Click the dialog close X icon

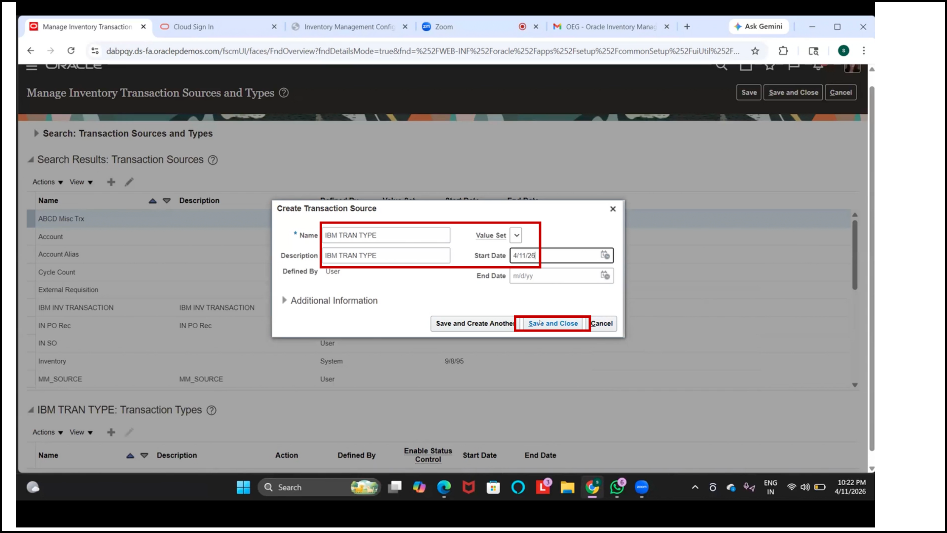[x=613, y=209]
